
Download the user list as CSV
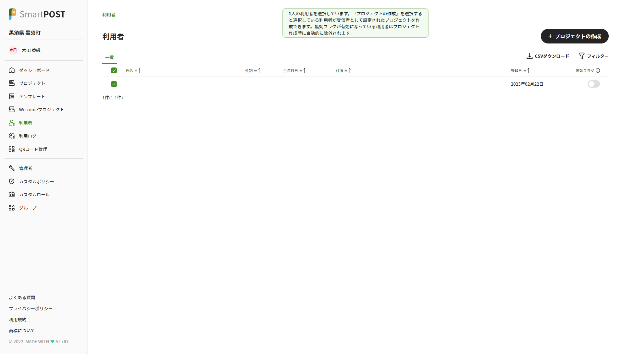pos(548,56)
